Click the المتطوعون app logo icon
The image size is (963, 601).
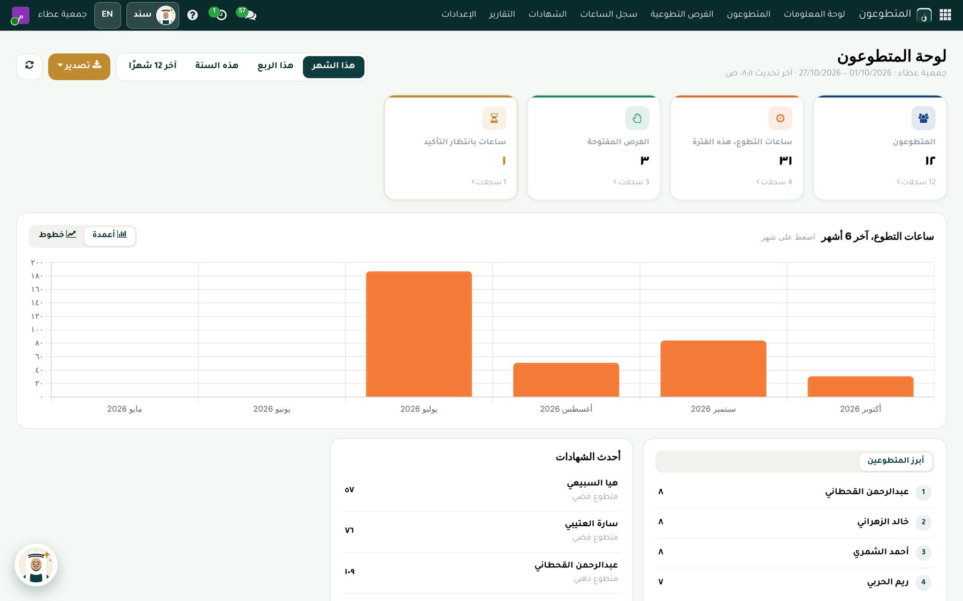(924, 15)
